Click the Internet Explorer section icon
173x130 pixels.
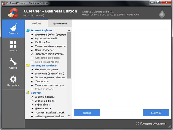point(28,30)
